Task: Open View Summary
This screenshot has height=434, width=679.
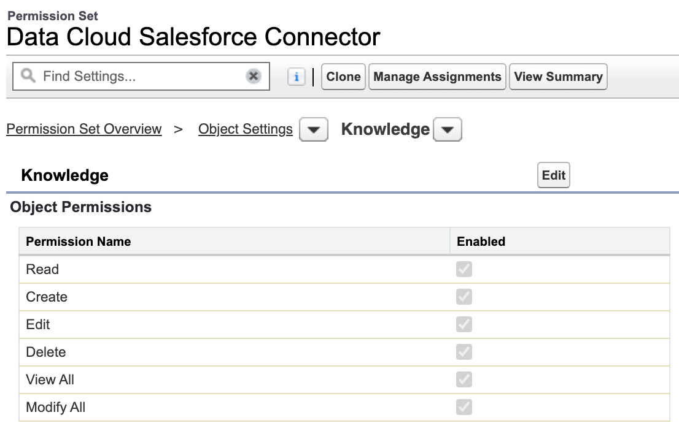Action: click(558, 77)
